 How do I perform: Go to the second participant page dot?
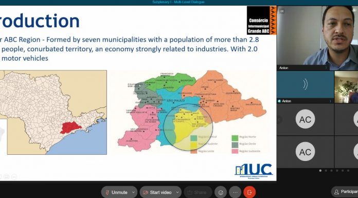pyautogui.click(x=326, y=171)
